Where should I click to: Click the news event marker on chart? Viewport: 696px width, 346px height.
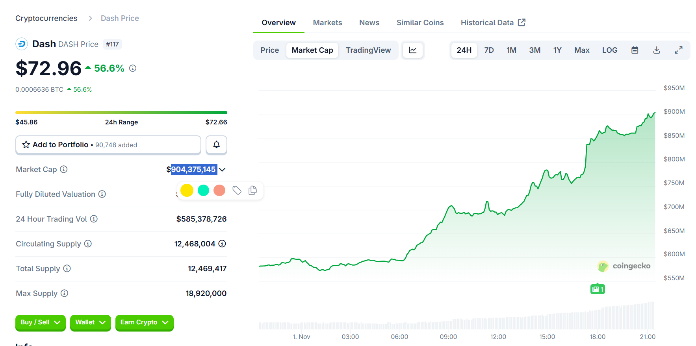click(597, 289)
